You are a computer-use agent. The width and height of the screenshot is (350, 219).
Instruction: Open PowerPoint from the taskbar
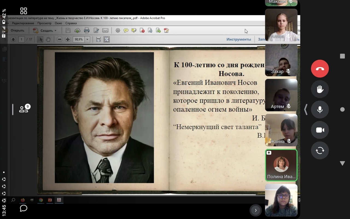click(50, 200)
